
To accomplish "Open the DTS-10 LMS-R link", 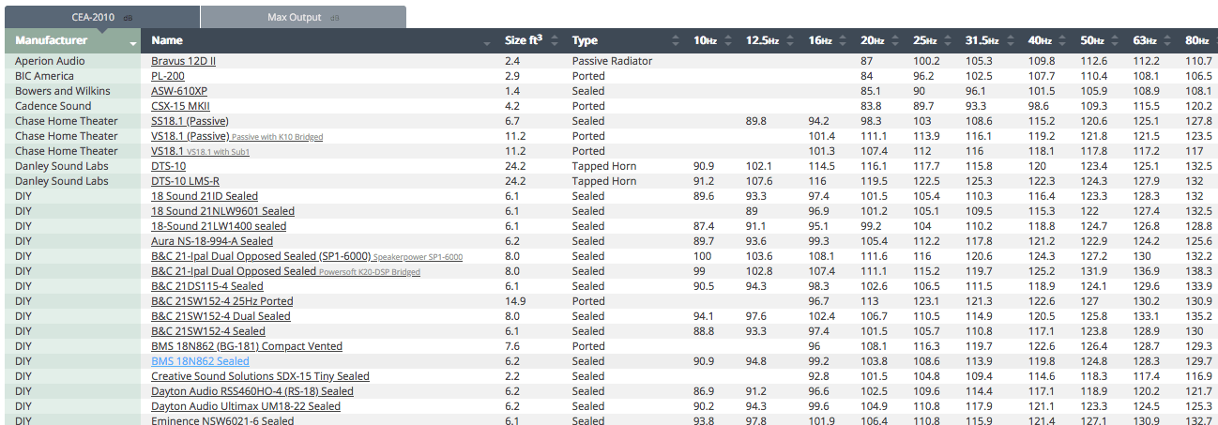I will point(186,181).
